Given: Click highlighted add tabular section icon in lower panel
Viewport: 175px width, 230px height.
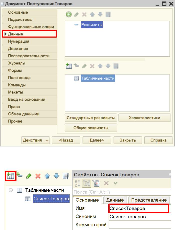Looking at the screenshot, I should point(10,176).
